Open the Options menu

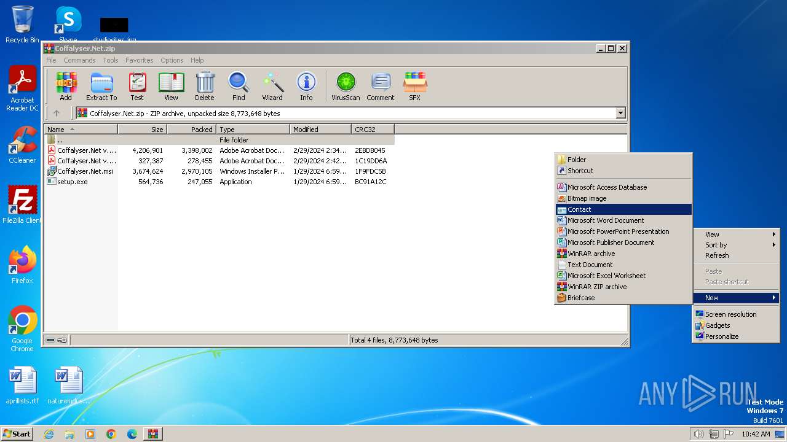(172, 60)
